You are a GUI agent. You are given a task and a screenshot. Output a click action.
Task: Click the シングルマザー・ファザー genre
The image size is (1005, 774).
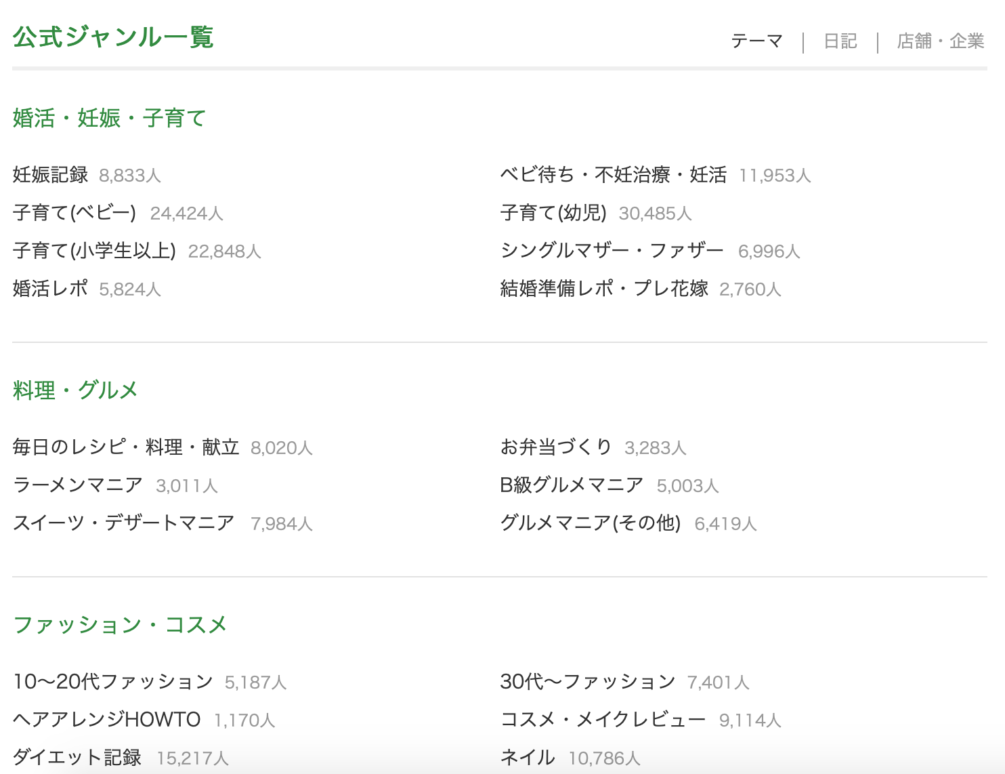pos(612,251)
